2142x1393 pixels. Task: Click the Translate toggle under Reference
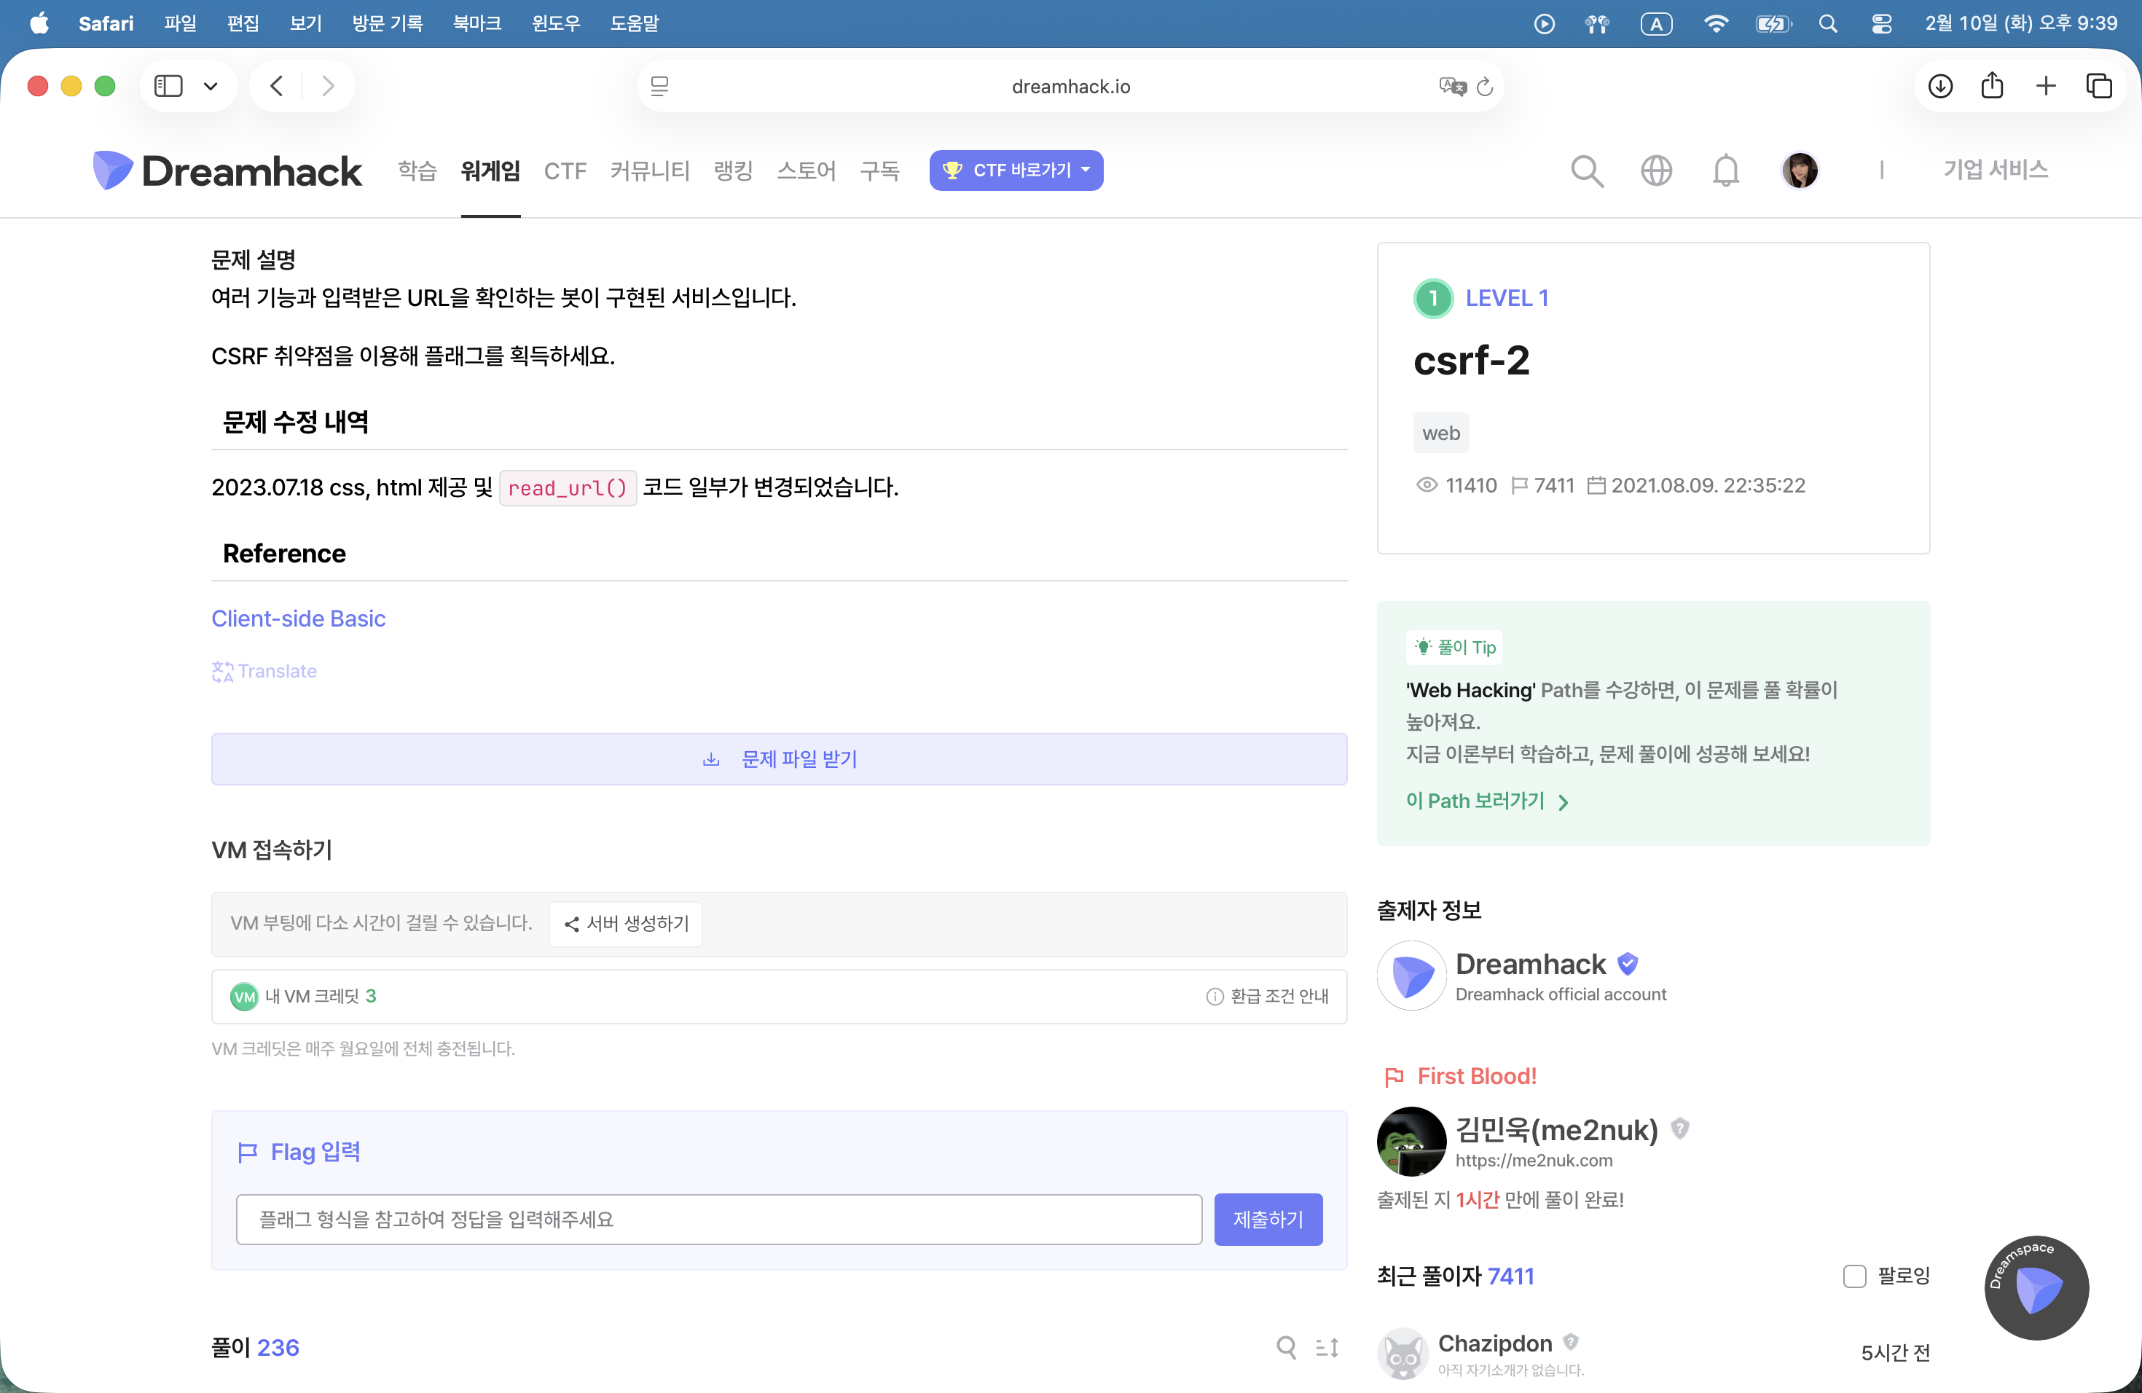[x=264, y=671]
